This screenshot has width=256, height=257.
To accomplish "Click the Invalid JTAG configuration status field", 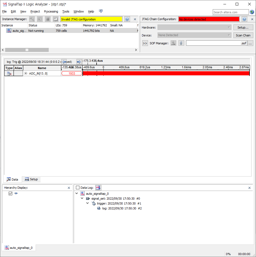I will (91, 19).
